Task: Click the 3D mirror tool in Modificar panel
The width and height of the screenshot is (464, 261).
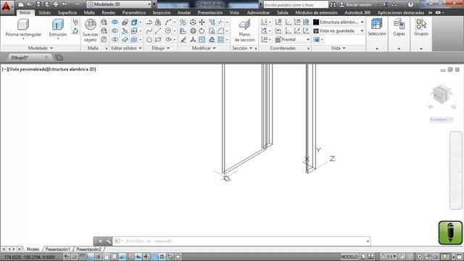Action: 183,22
